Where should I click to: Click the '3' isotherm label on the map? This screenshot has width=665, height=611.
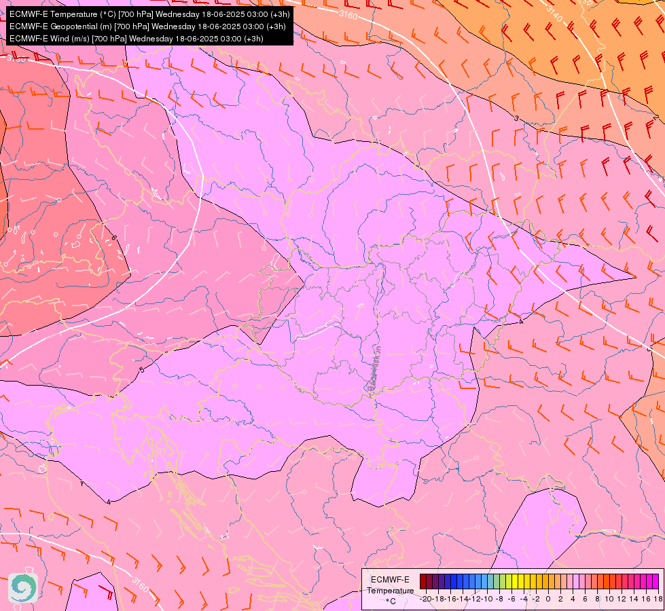(x=516, y=118)
